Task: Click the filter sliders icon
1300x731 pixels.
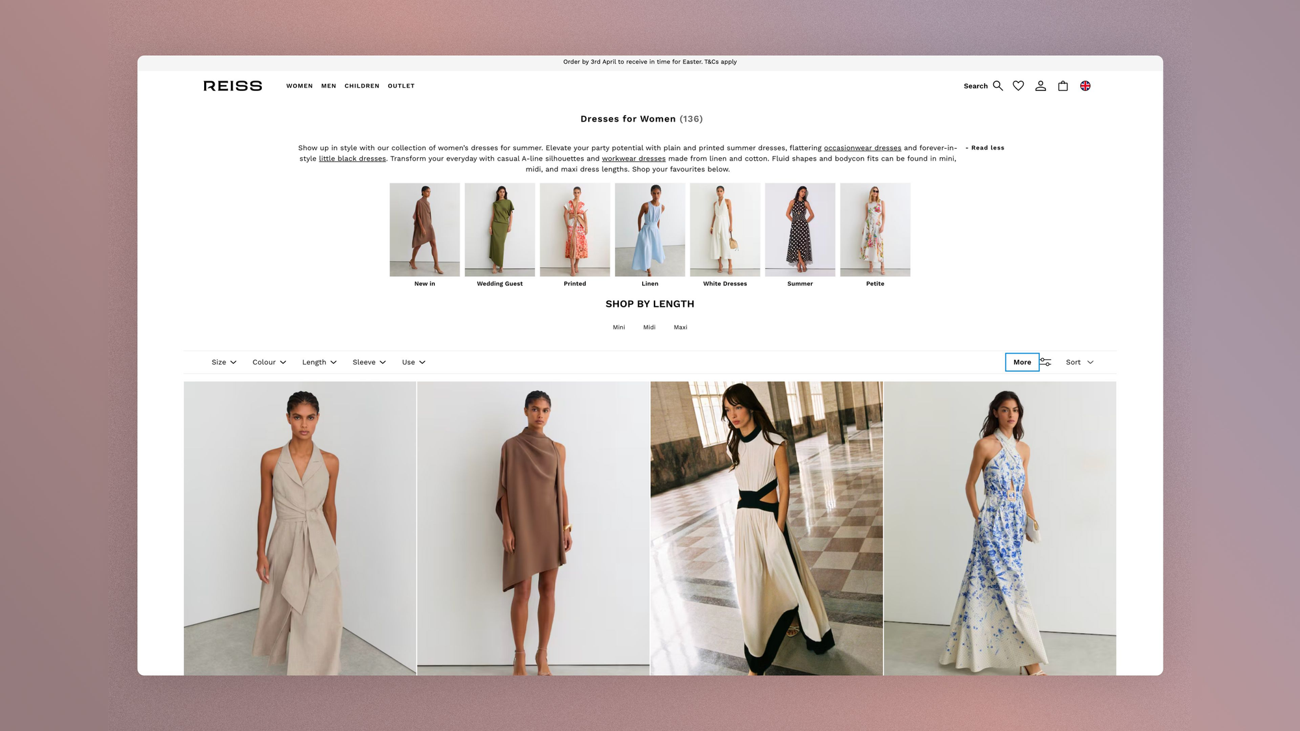Action: [1045, 362]
